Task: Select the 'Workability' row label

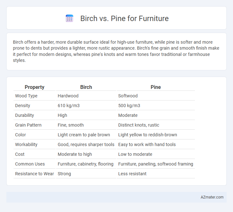Action: click(x=26, y=144)
